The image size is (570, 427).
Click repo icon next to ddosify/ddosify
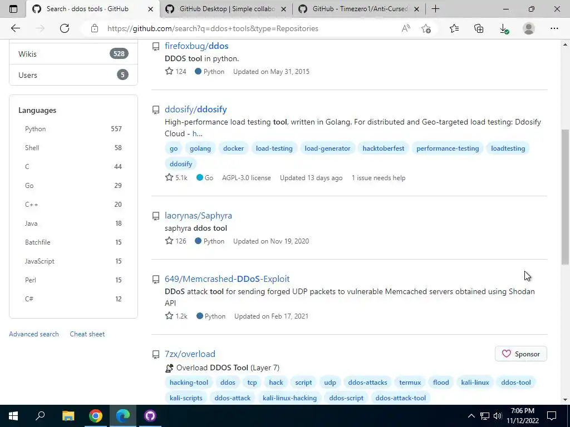156,110
